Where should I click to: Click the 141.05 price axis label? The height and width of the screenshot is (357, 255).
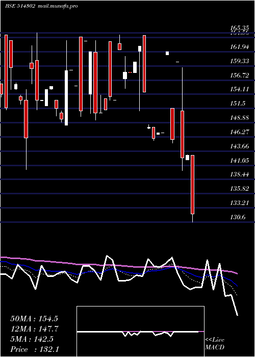240,161
